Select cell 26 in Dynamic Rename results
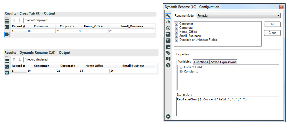Screen dimensions: 292x128 point(133,71)
